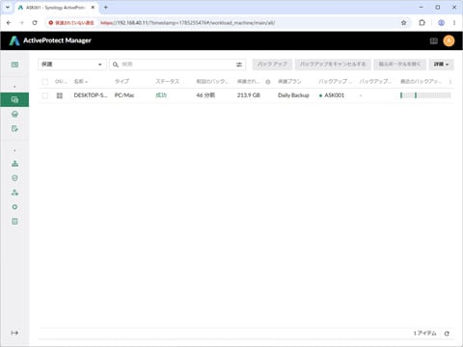Viewport: 463px width, 347px height.
Task: Click the ActiveProtect Manager logo
Action: pyautogui.click(x=50, y=40)
